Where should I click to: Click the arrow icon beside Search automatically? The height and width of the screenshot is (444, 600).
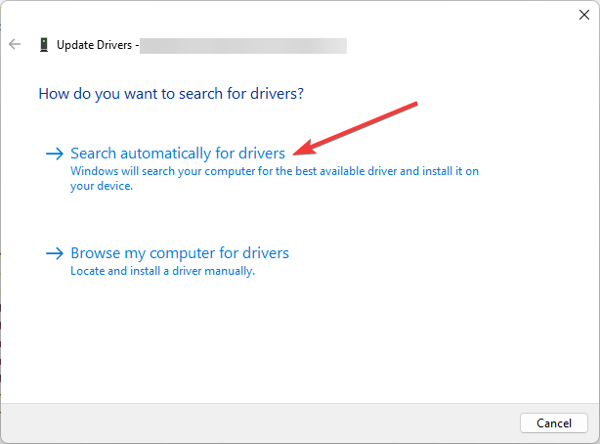(x=55, y=154)
